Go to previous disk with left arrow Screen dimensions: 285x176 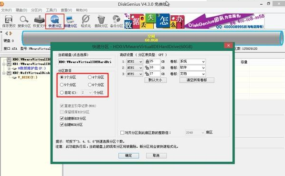(x=7, y=33)
